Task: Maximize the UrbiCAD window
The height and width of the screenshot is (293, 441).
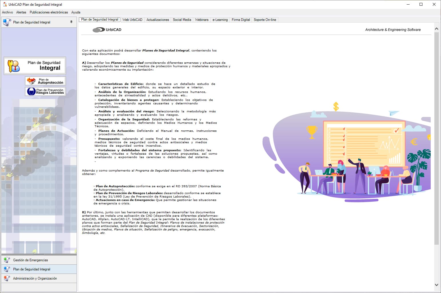Action: [421, 4]
